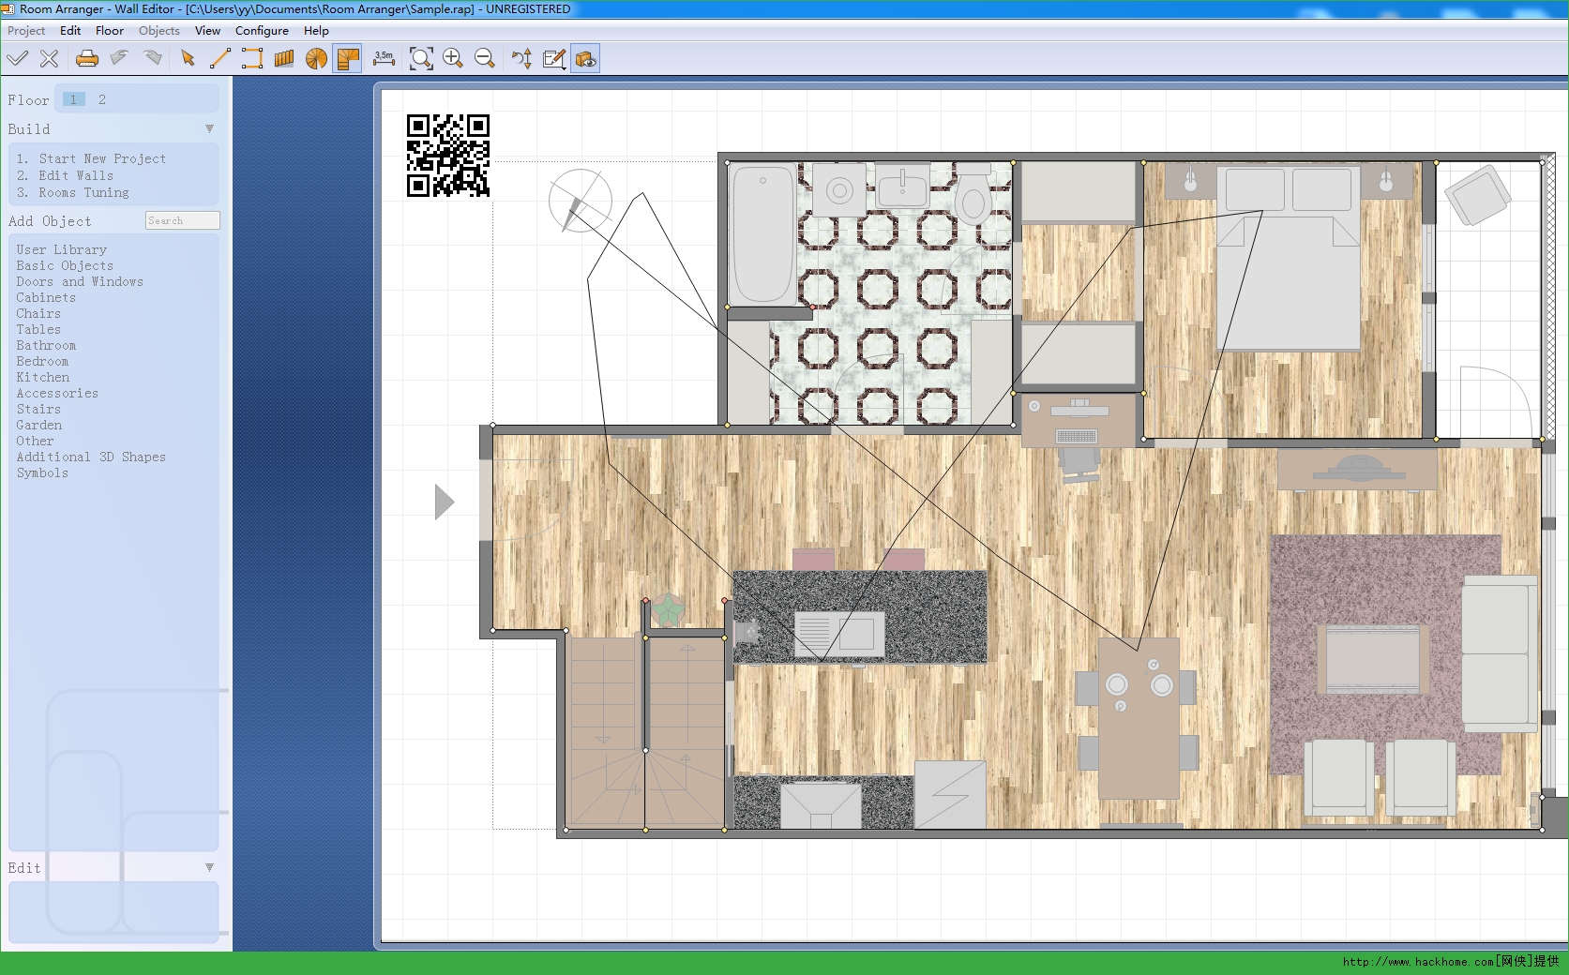The height and width of the screenshot is (975, 1569).
Task: Open the Bedroom category
Action: tap(42, 361)
